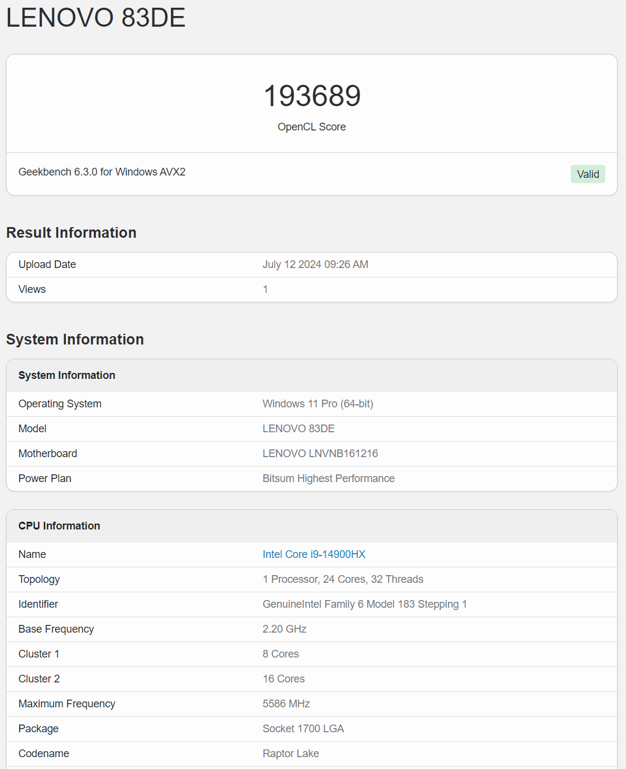Click the Identifier row label
This screenshot has height=769, width=626.
pos(38,604)
